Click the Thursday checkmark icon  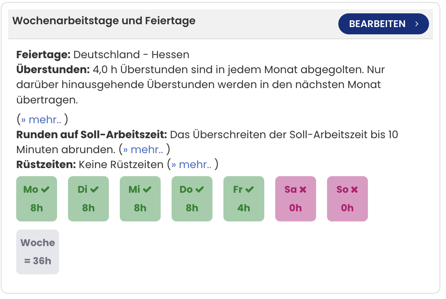[x=200, y=190]
